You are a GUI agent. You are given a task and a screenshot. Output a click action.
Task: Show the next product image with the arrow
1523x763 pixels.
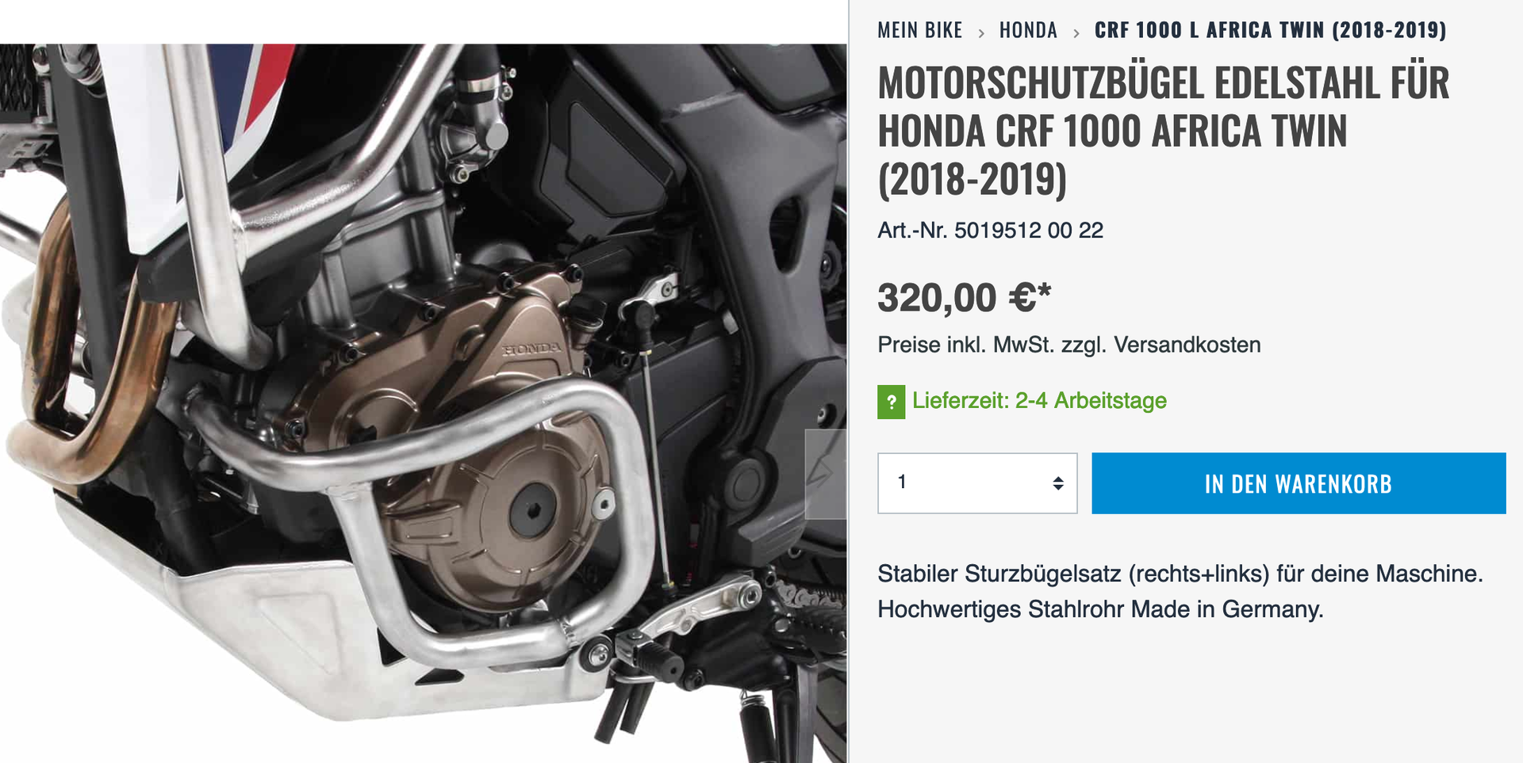[x=826, y=474]
